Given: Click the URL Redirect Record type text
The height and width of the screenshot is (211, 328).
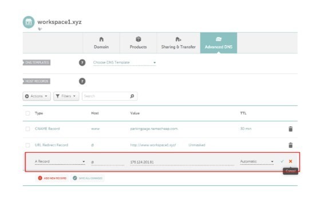Looking at the screenshot, I should 52,145.
